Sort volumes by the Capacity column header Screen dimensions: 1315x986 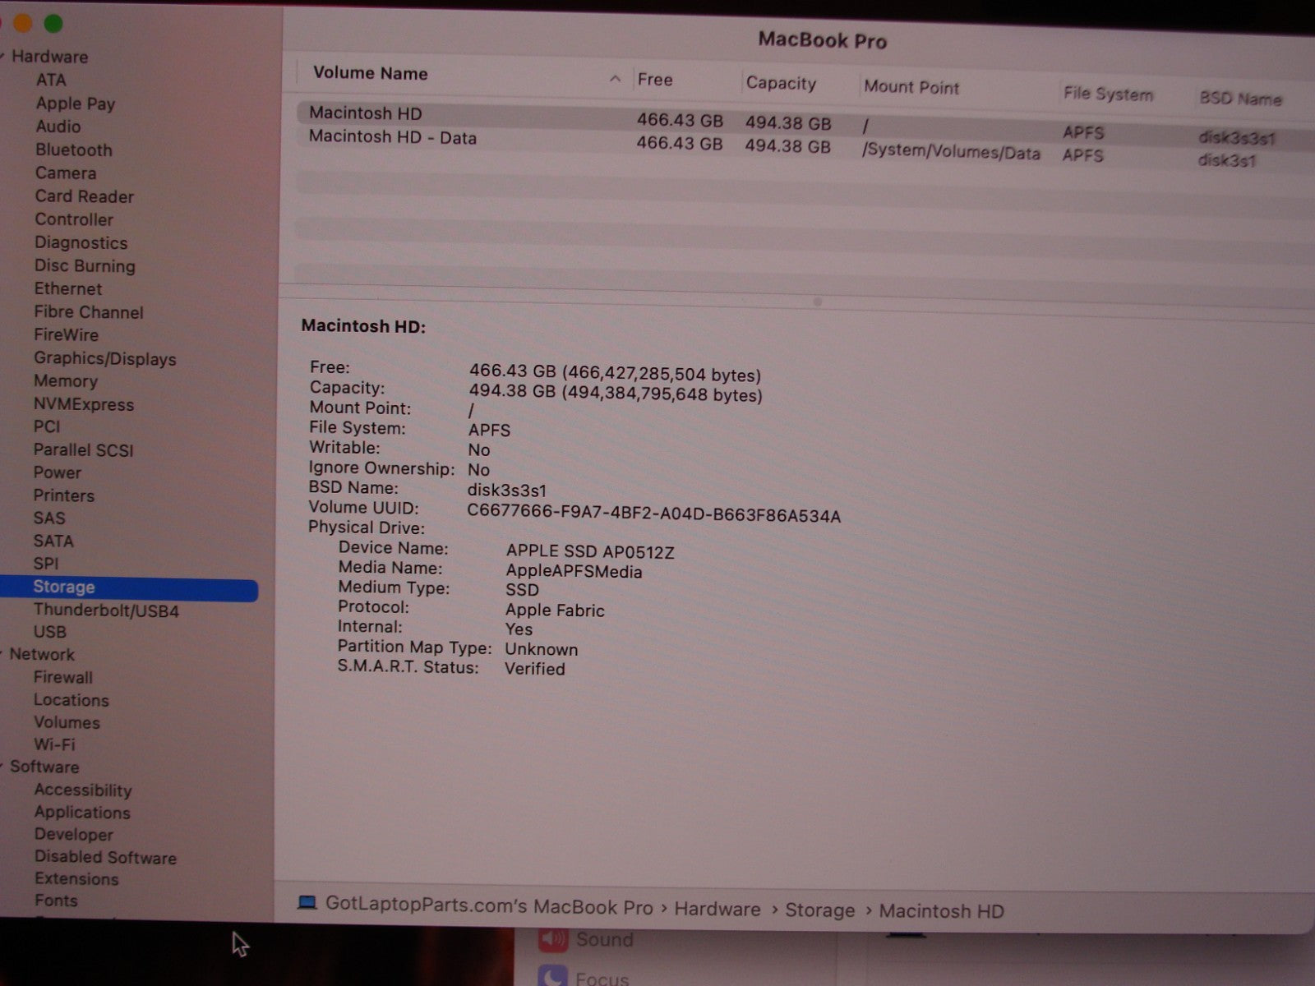(781, 83)
